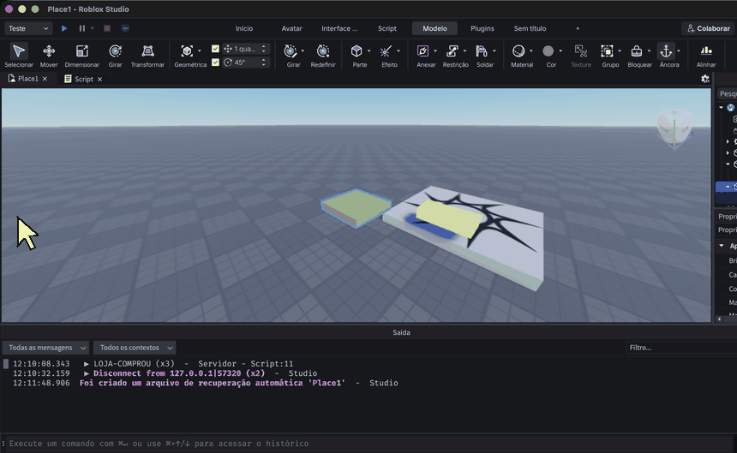
Task: Select the Mover tool
Action: tap(49, 56)
